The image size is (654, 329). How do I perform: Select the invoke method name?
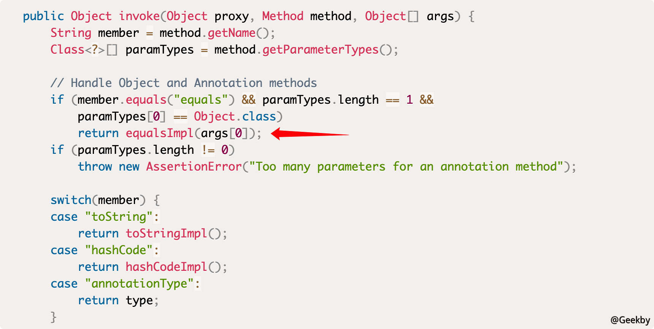point(139,16)
